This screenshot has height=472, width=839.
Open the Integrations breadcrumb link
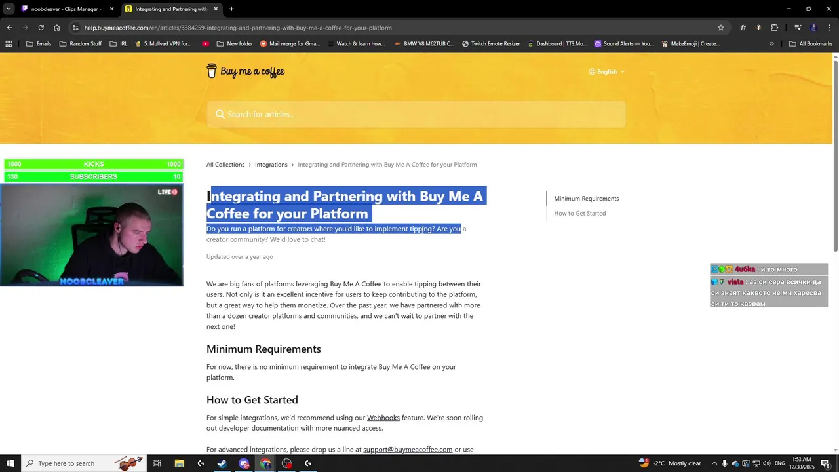click(x=271, y=165)
